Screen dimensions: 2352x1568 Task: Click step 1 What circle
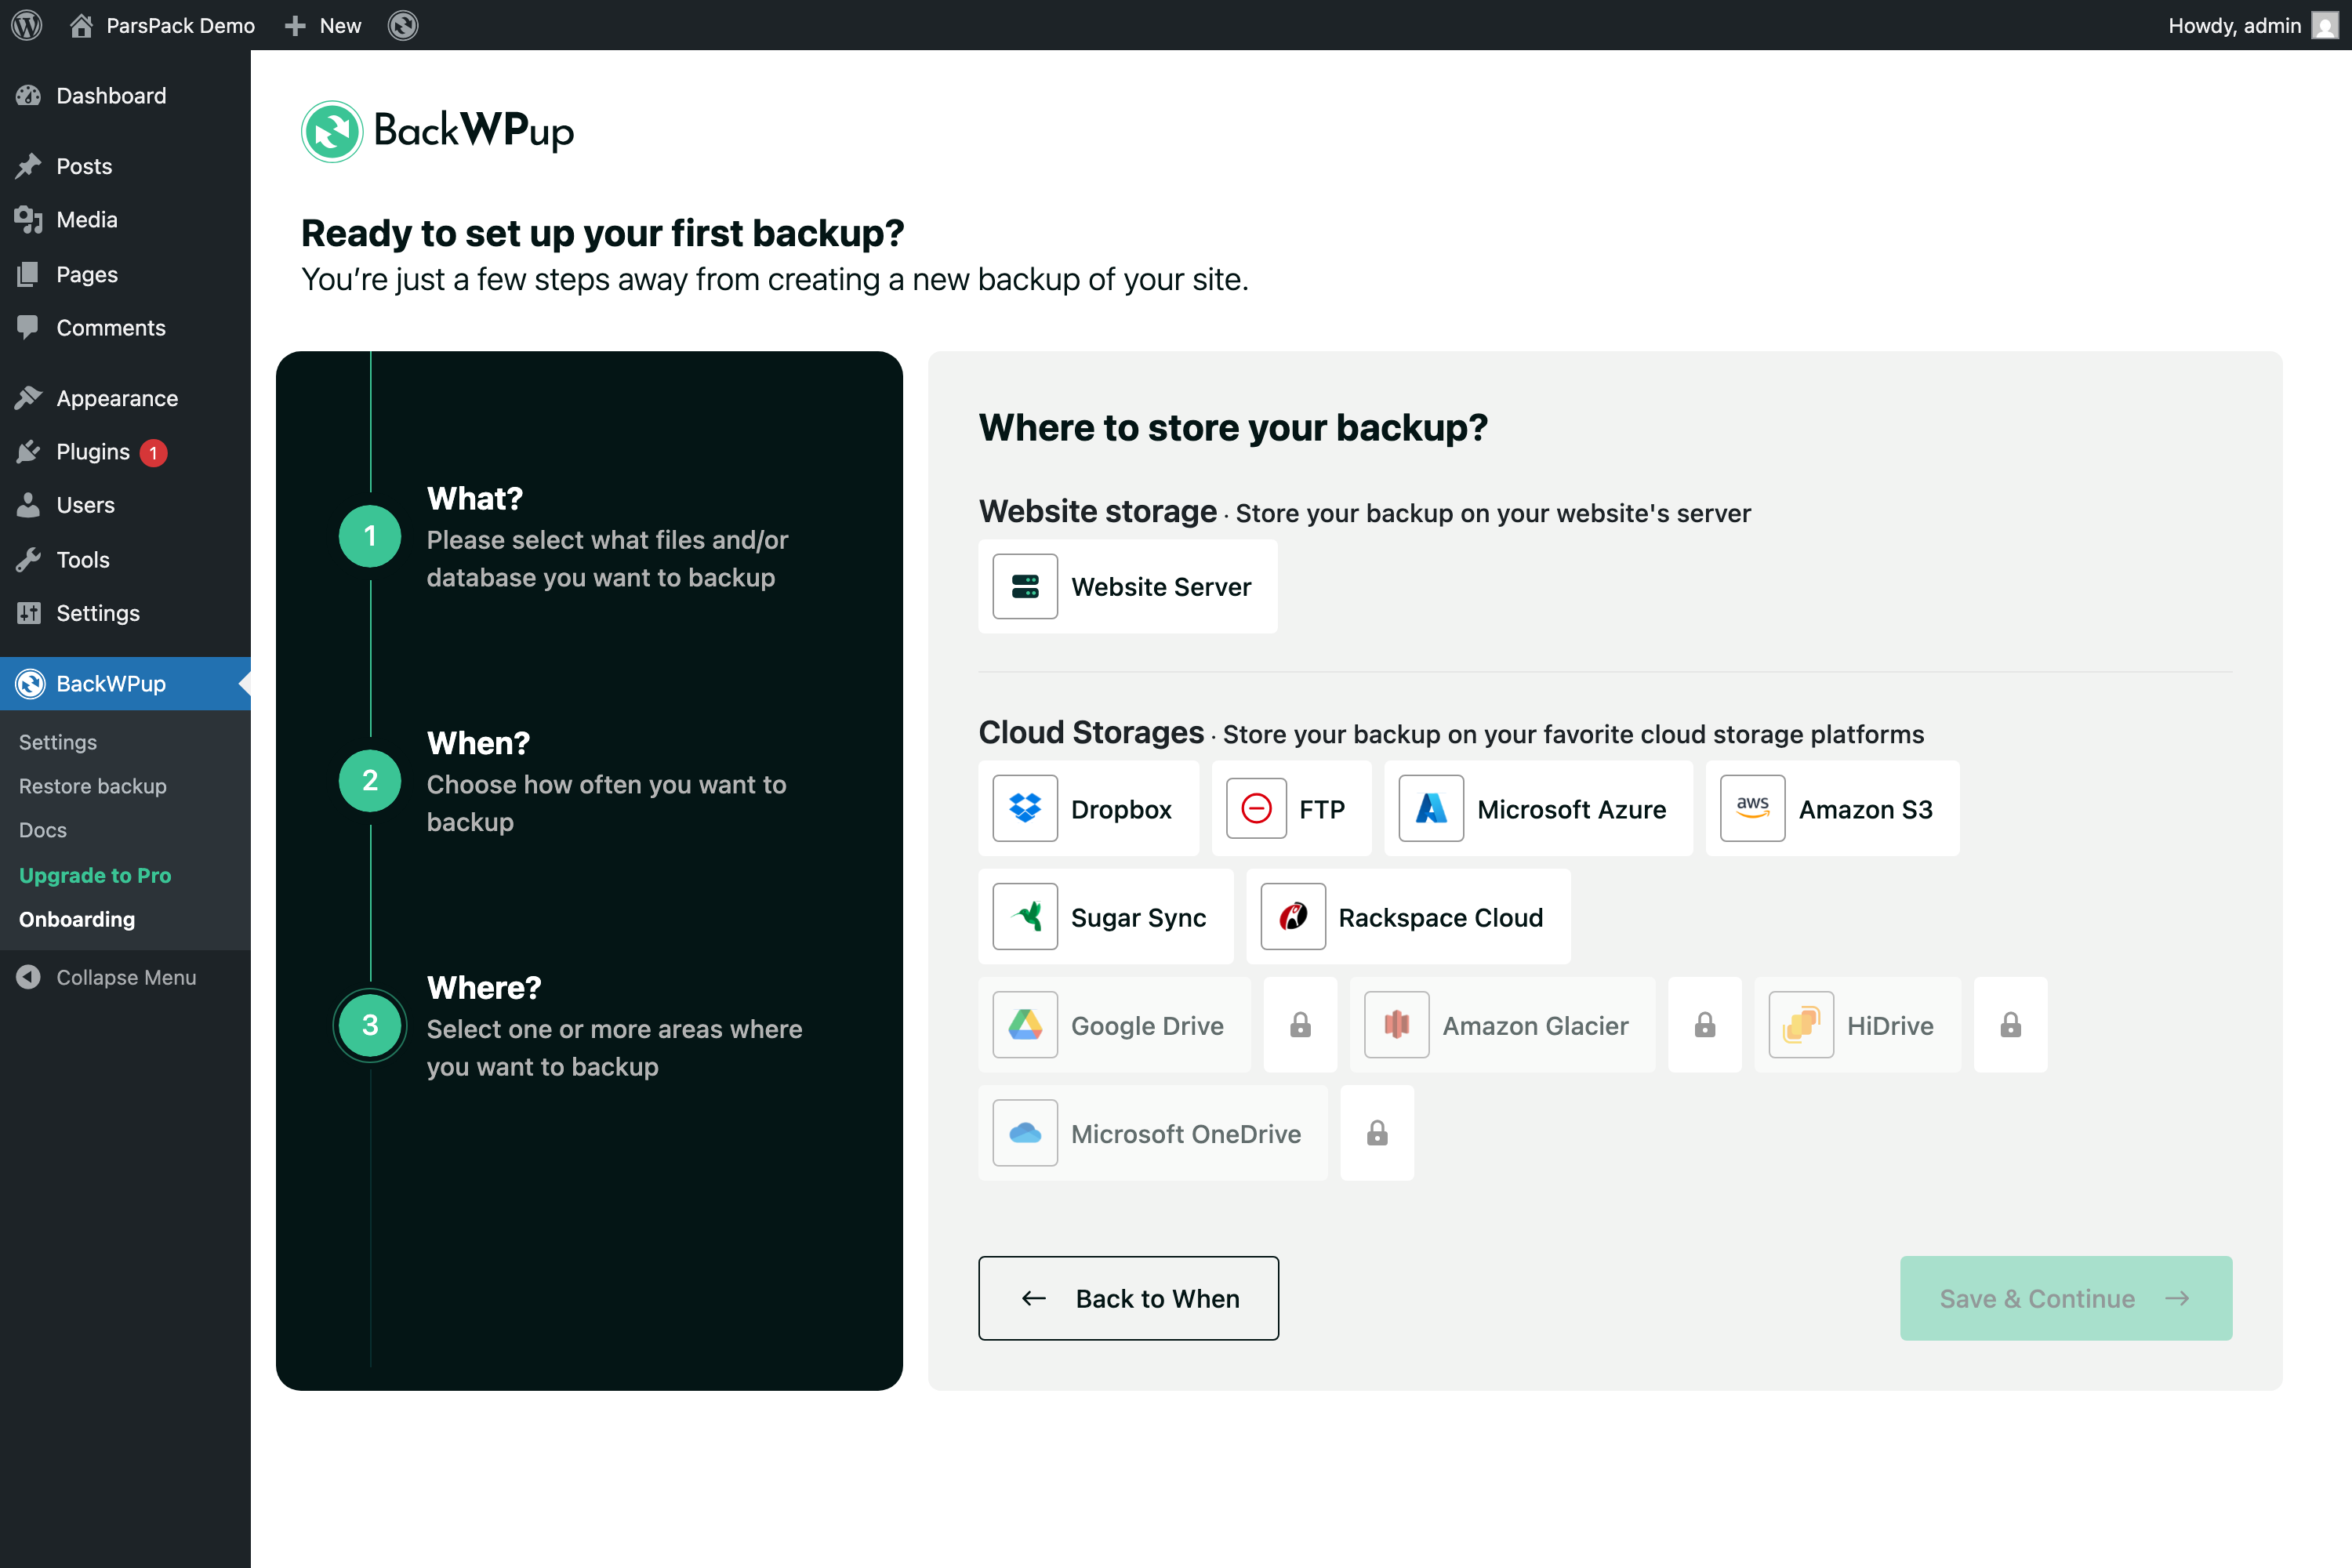pos(370,536)
